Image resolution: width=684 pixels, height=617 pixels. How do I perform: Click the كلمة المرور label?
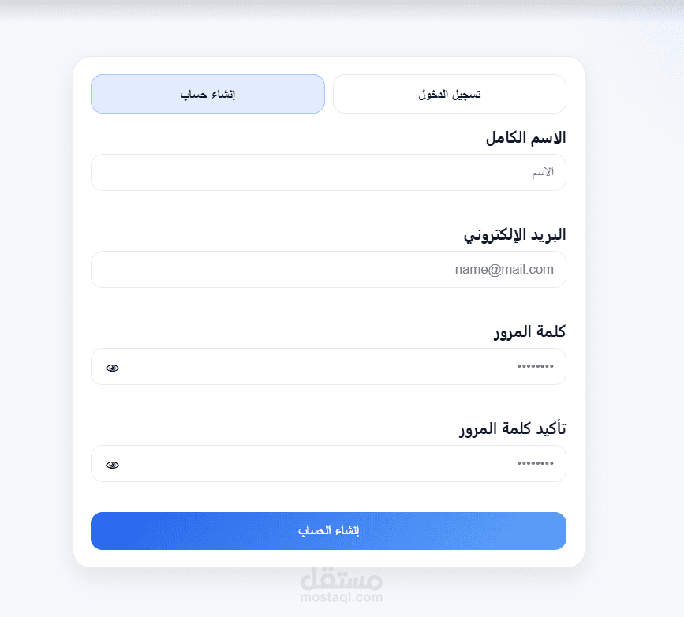tap(529, 332)
